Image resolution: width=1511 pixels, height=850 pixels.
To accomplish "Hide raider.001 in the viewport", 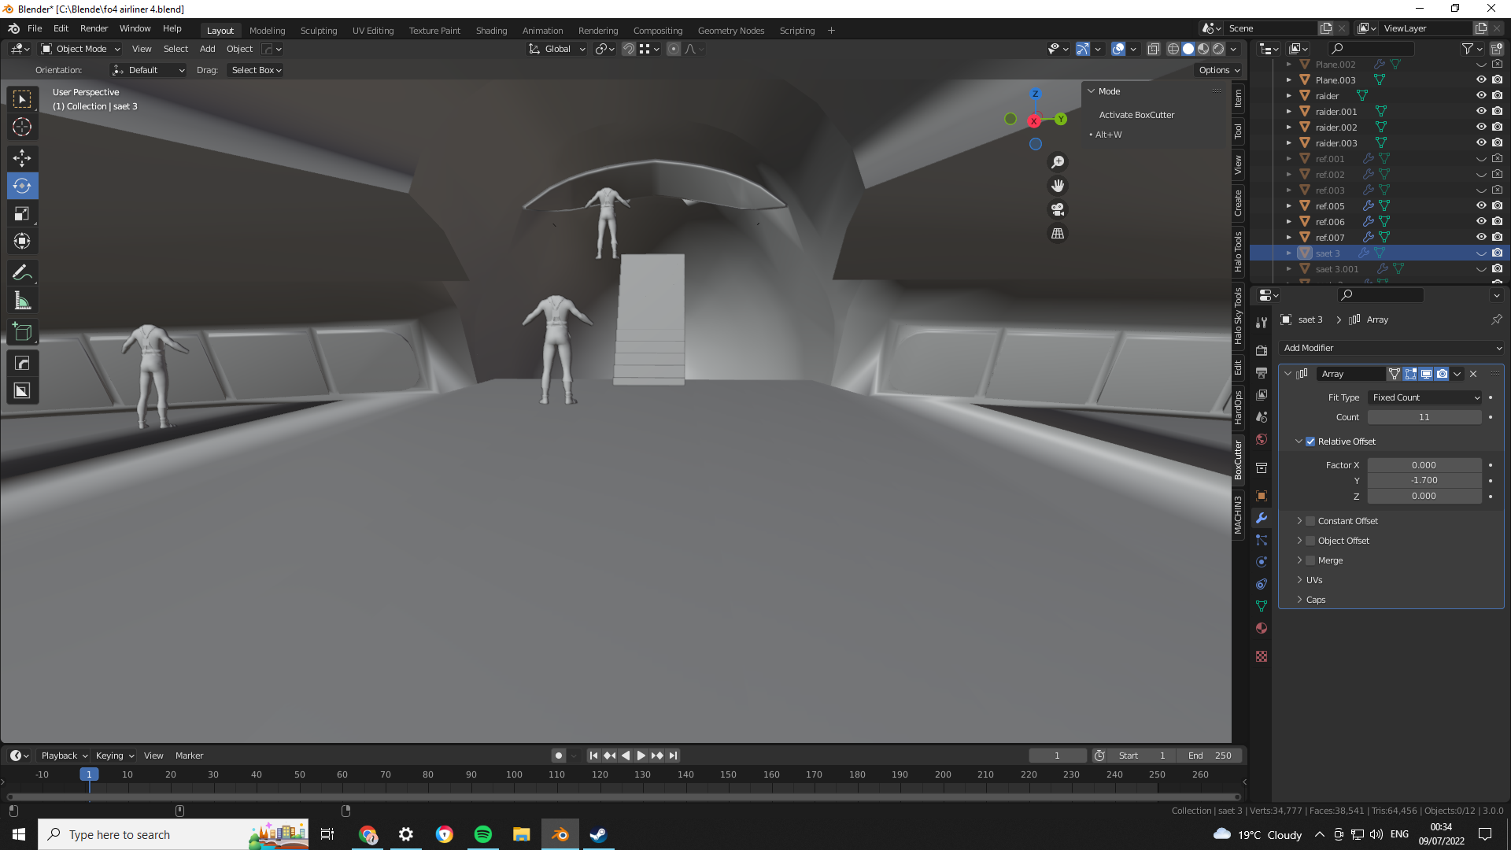I will click(1481, 111).
